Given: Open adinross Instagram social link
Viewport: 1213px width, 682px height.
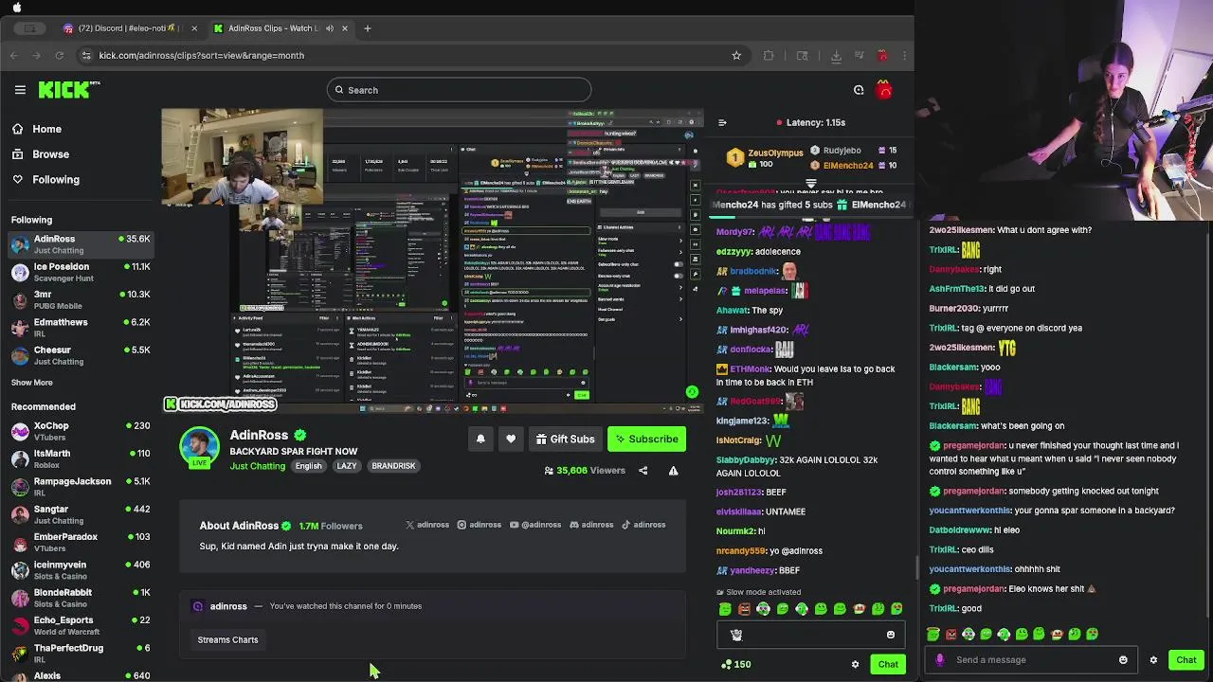Looking at the screenshot, I should click(x=479, y=525).
